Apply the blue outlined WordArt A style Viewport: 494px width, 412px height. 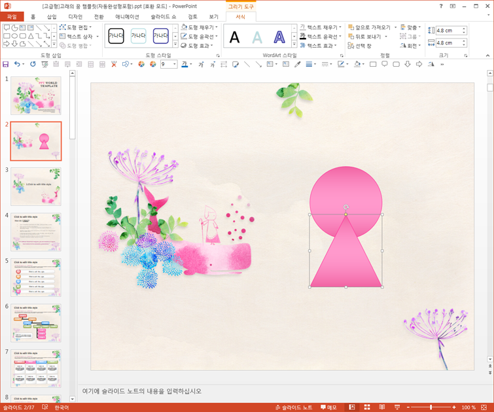[x=279, y=37]
